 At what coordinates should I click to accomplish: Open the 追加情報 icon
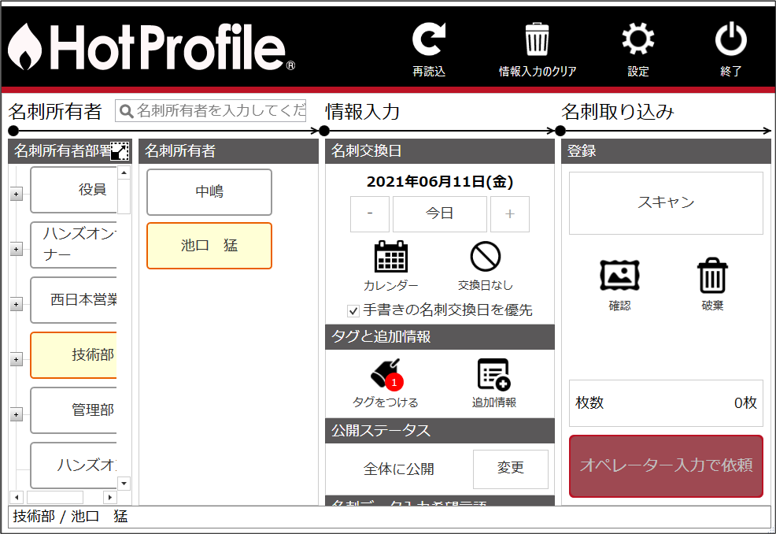point(493,374)
